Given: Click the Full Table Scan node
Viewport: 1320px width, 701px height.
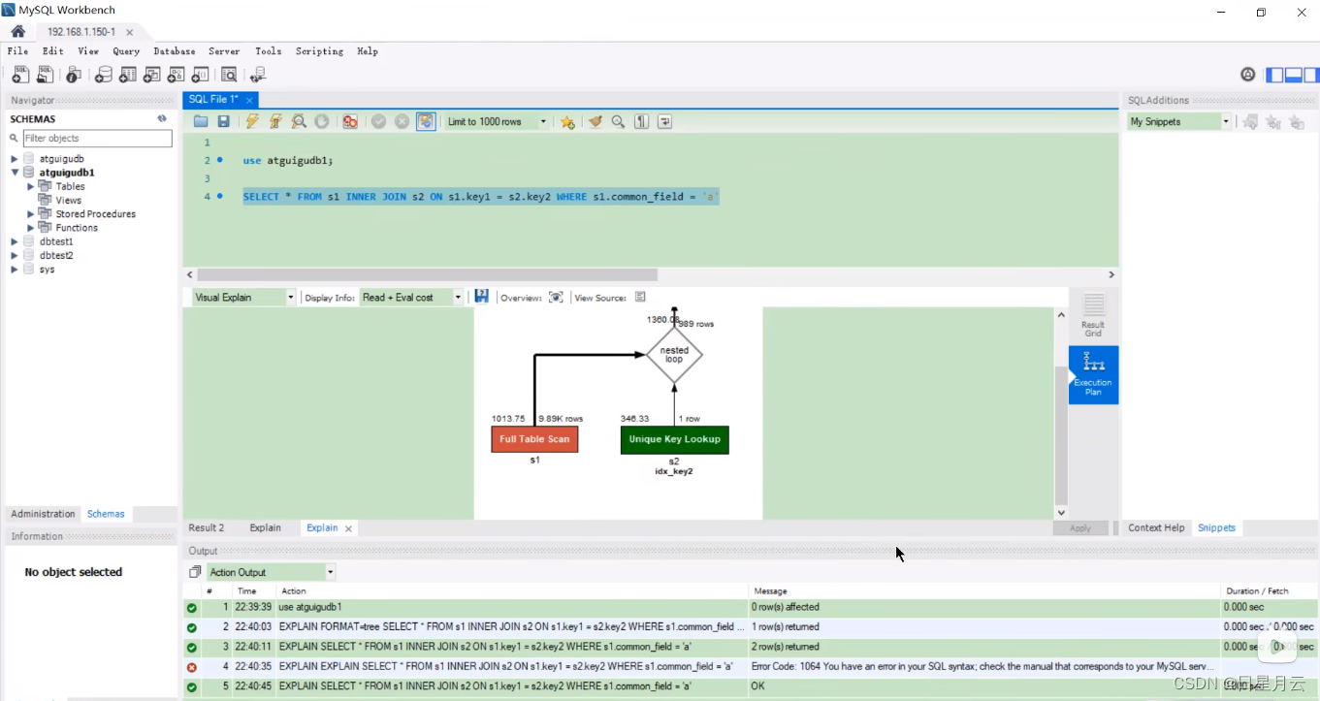Looking at the screenshot, I should [534, 439].
